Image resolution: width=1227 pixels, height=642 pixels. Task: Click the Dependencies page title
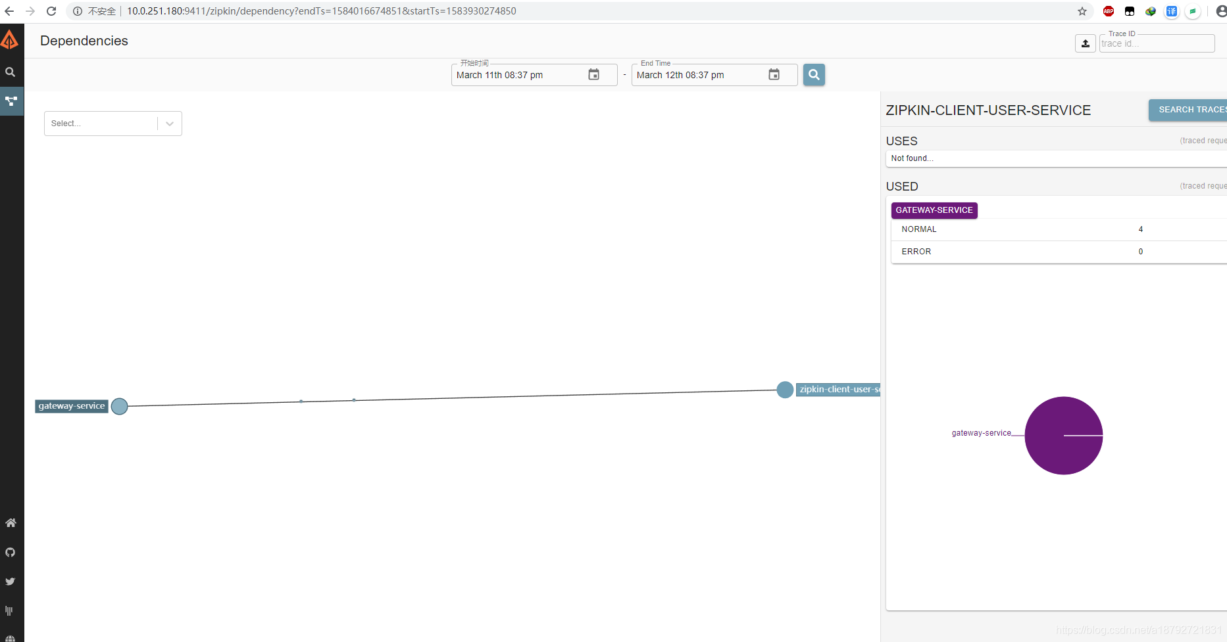click(x=84, y=41)
